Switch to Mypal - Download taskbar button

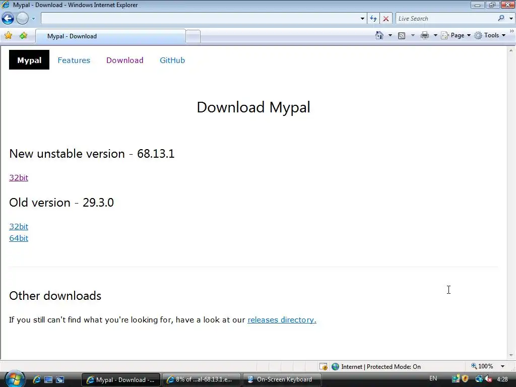click(121, 380)
